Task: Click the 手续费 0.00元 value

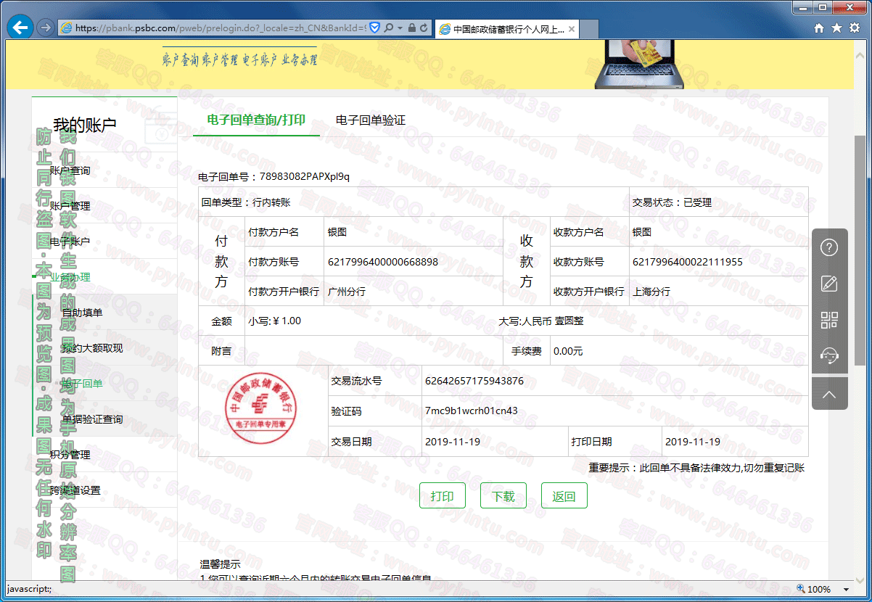Action: pyautogui.click(x=568, y=351)
